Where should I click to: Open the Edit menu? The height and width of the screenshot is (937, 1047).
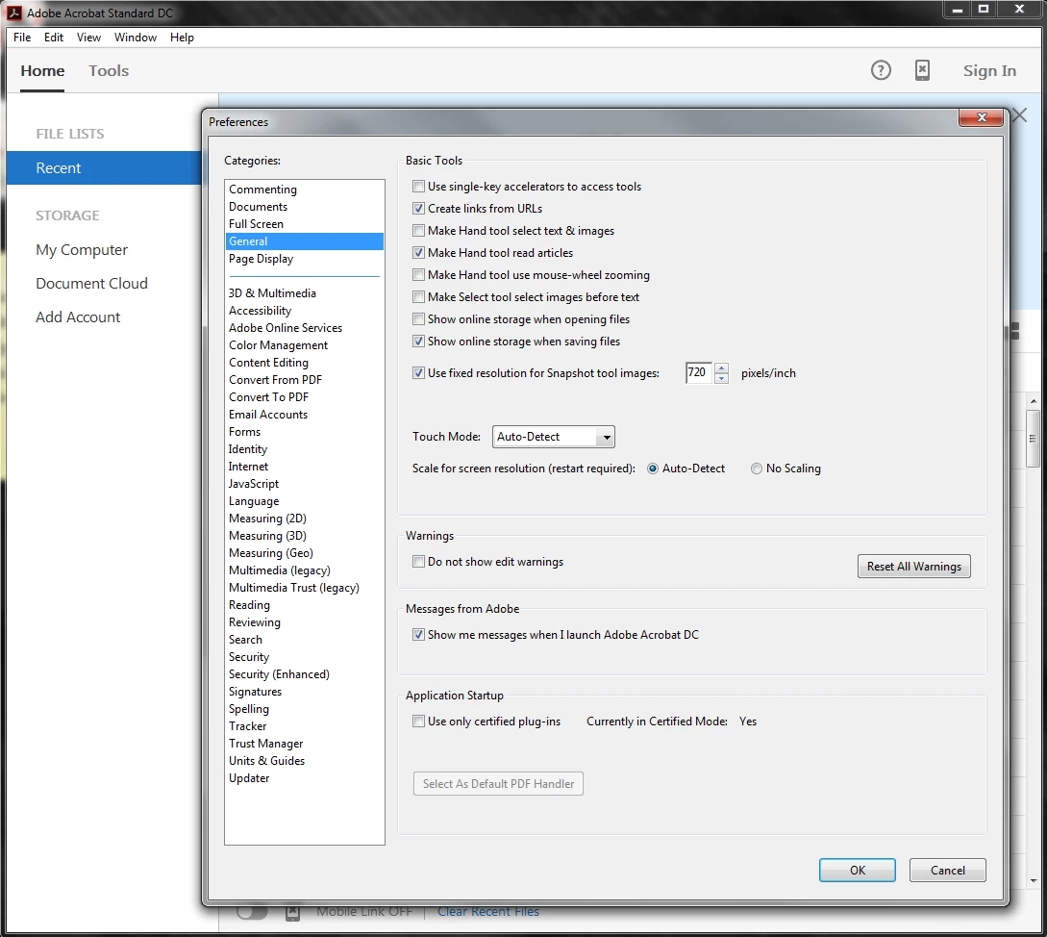click(54, 38)
